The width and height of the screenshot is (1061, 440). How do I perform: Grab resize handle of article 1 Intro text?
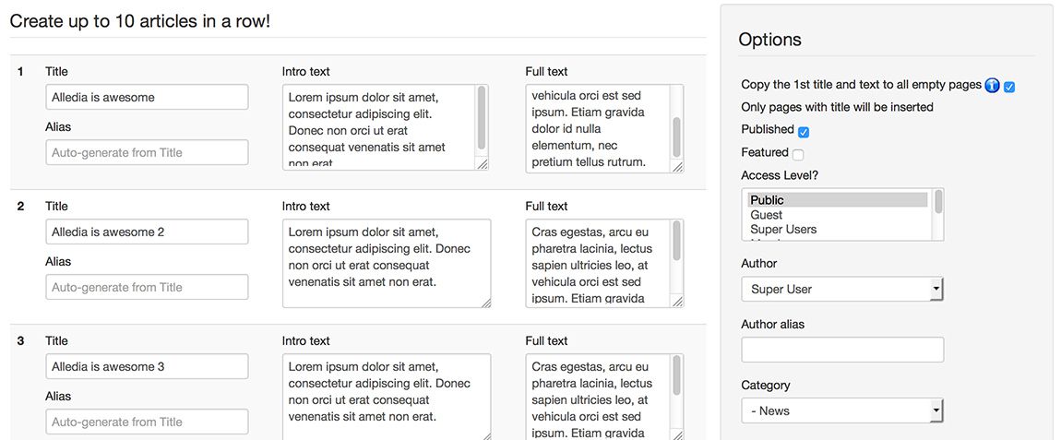482,164
